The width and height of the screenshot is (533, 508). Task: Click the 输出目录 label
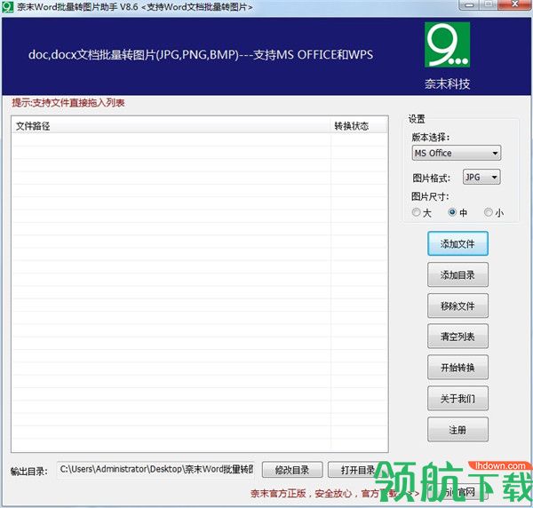pos(29,471)
